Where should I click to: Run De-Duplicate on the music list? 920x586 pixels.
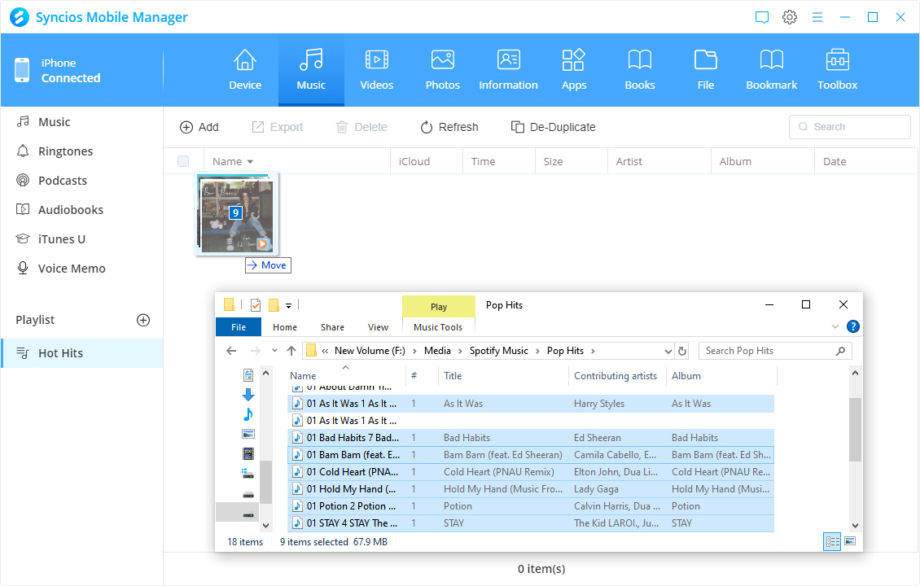coord(553,127)
